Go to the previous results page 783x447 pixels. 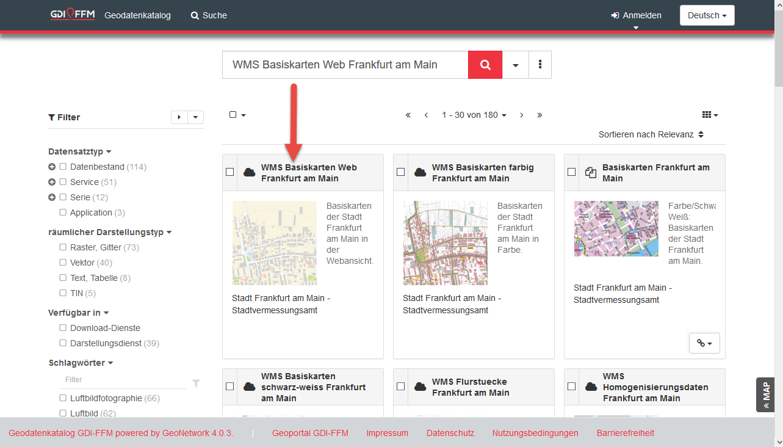tap(426, 115)
